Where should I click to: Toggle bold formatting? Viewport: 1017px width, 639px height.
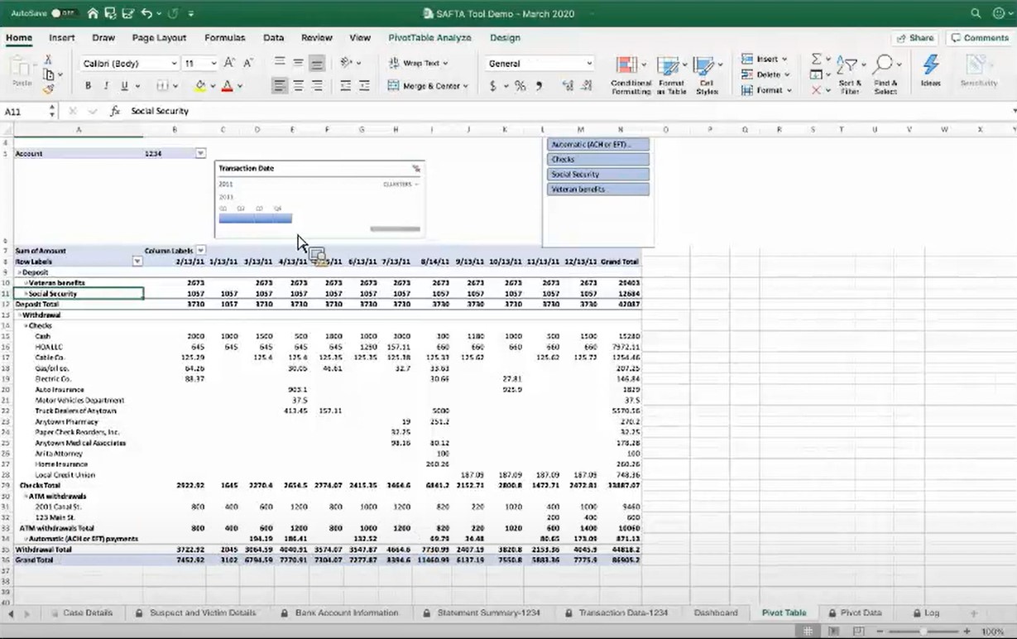tap(87, 85)
